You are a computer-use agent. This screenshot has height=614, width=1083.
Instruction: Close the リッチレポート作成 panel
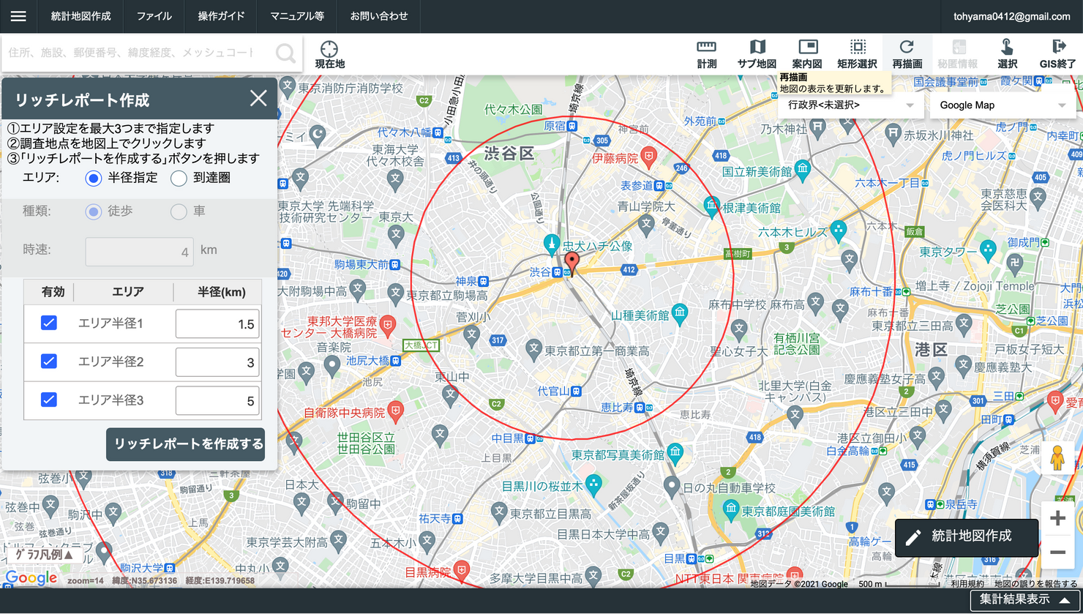258,98
